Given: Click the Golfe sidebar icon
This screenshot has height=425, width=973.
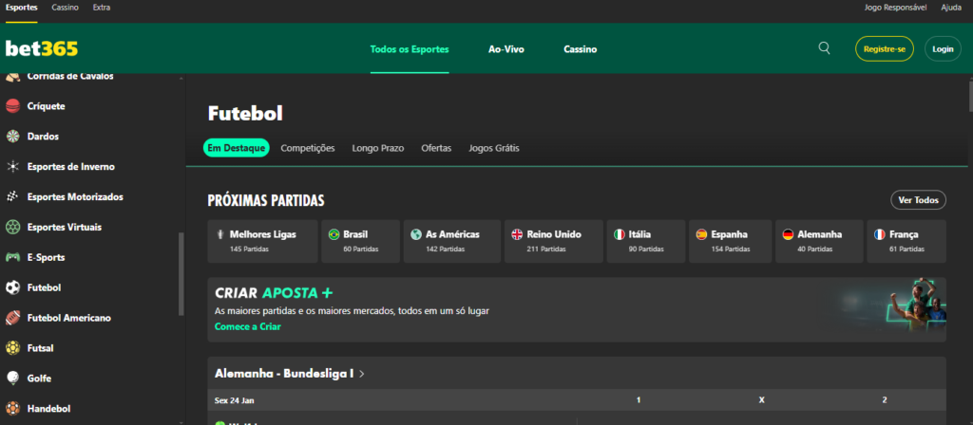Looking at the screenshot, I should pos(13,379).
